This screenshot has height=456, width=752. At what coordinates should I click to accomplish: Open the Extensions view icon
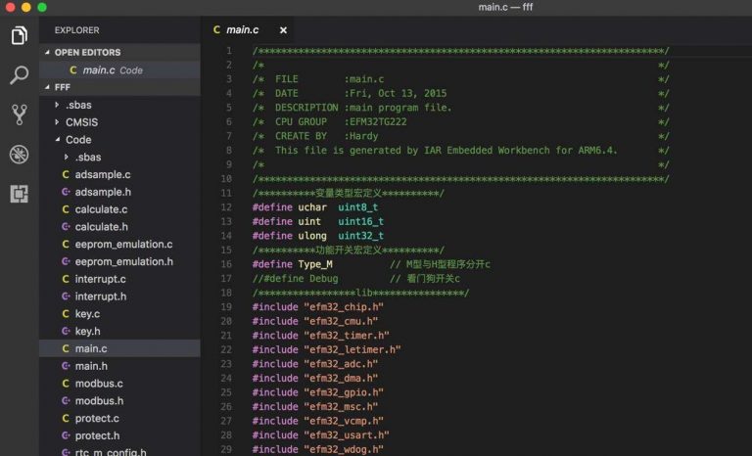(19, 193)
